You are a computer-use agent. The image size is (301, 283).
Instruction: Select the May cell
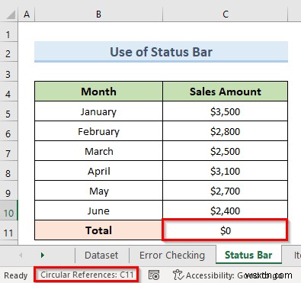pyautogui.click(x=98, y=191)
